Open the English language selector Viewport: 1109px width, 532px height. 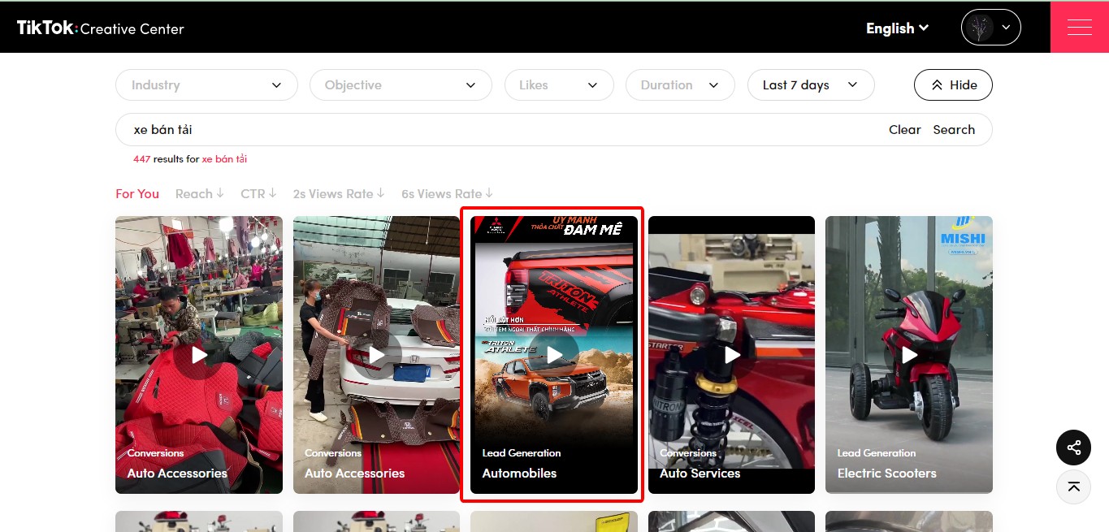(x=897, y=28)
